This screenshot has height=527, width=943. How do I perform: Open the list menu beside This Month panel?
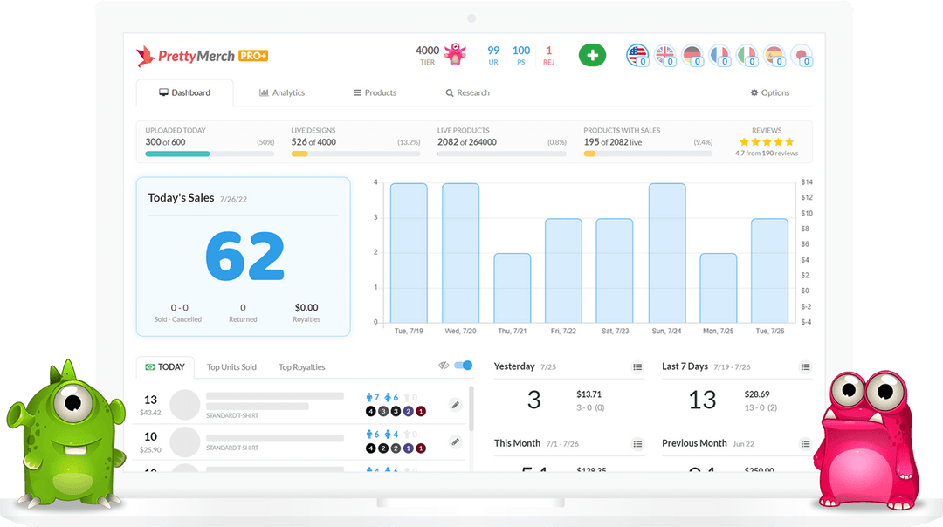point(638,444)
